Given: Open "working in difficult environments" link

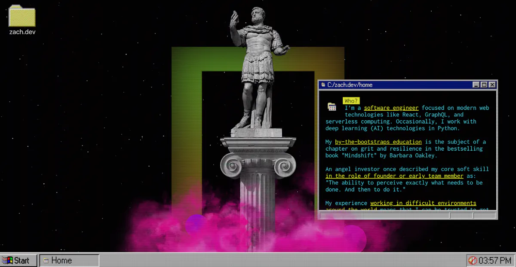Looking at the screenshot, I should (423, 203).
